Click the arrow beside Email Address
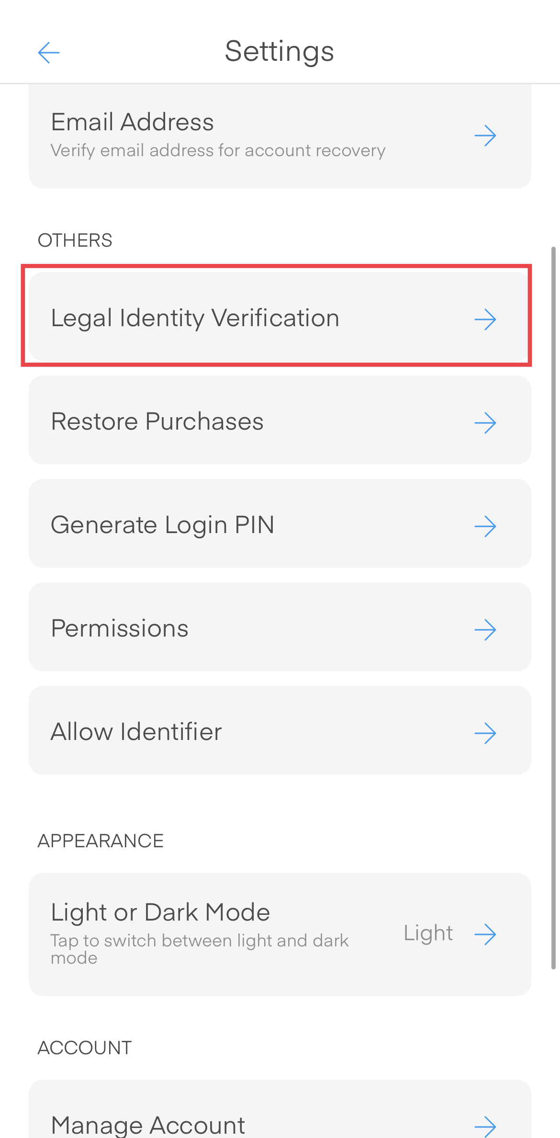The height and width of the screenshot is (1138, 560). pos(485,136)
